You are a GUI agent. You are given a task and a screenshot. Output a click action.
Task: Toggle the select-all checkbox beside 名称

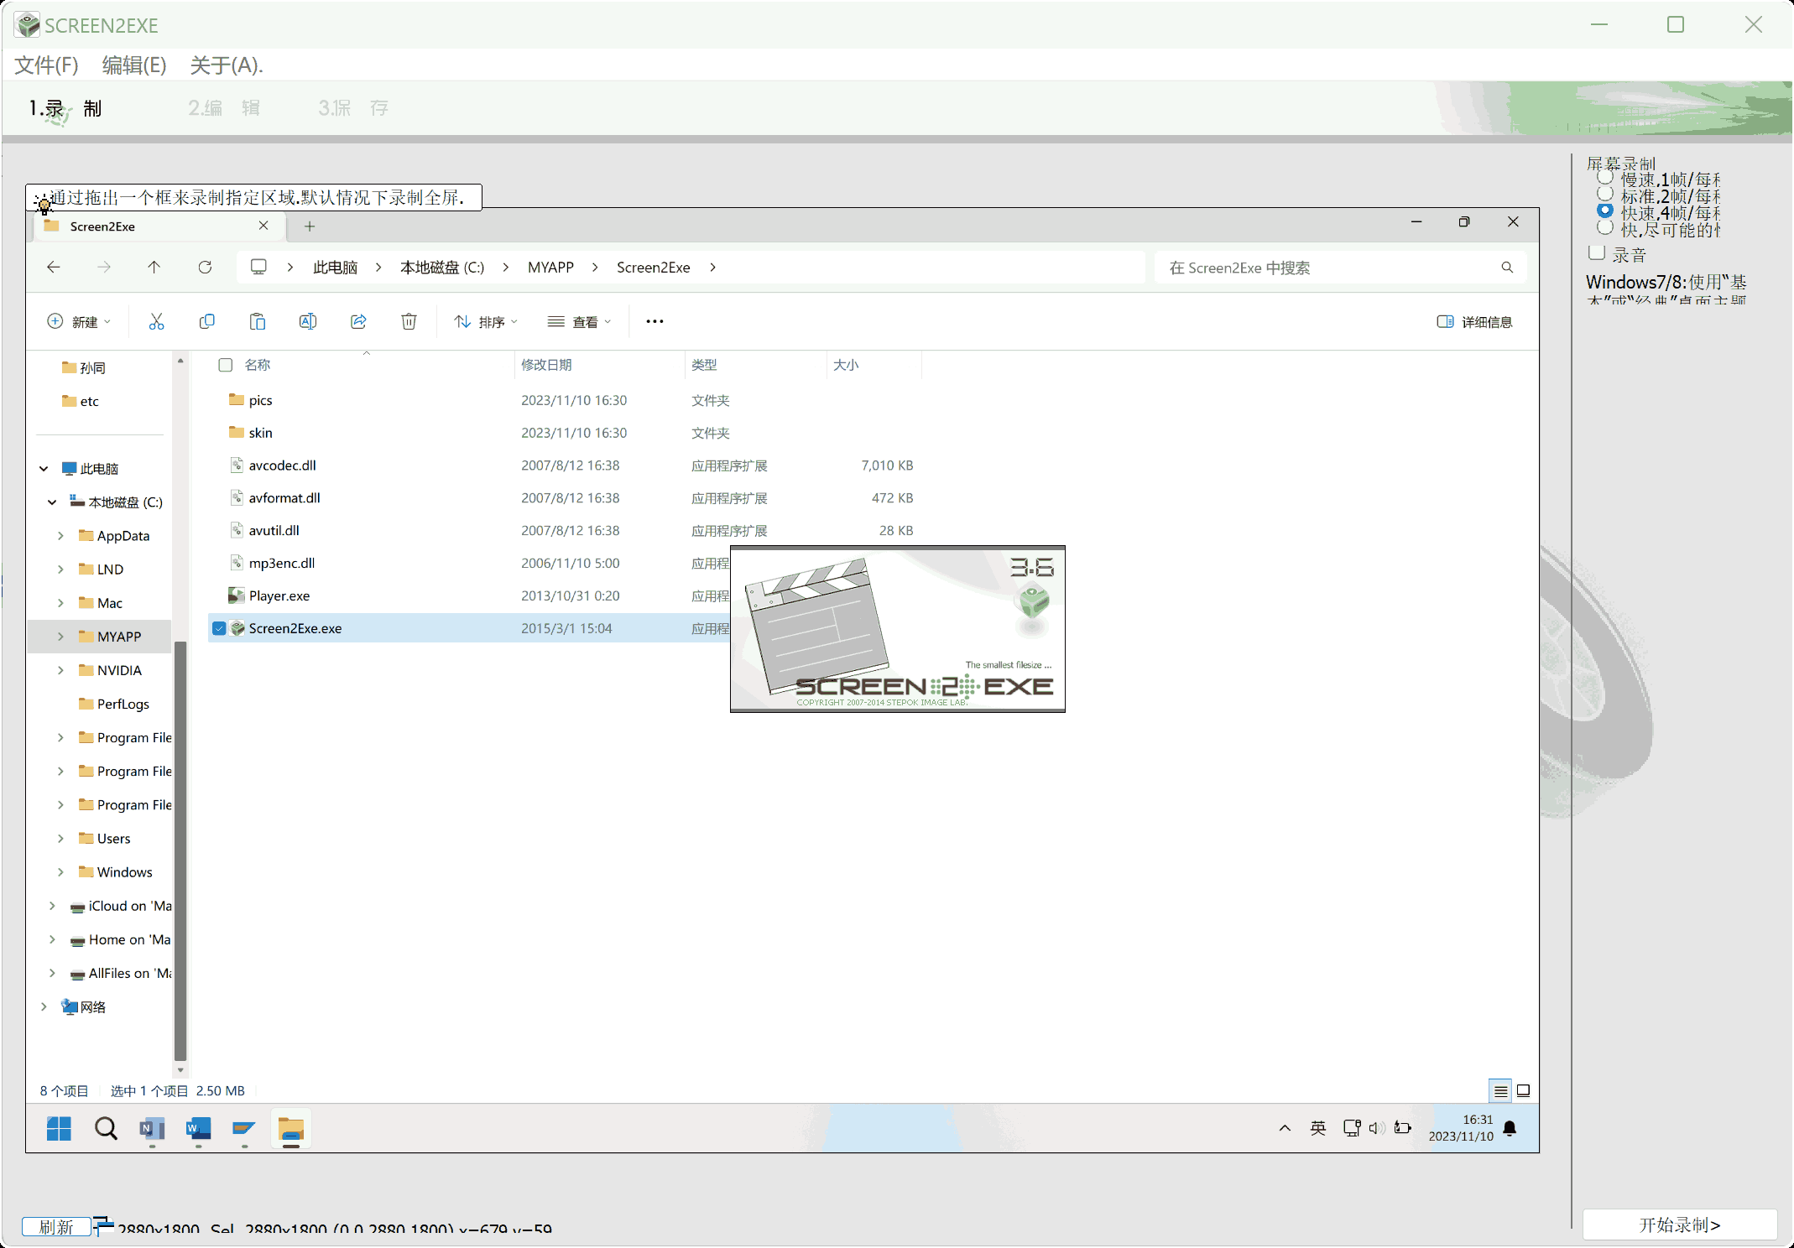point(225,365)
